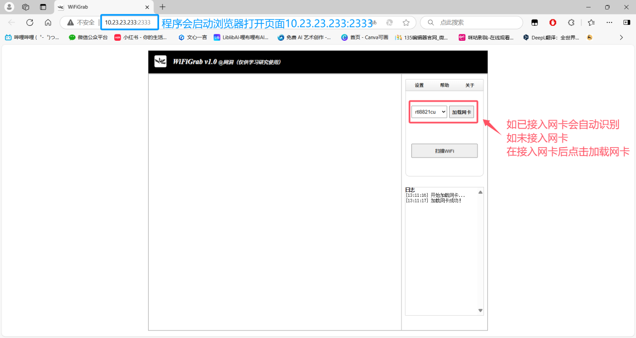Viewport: 636px width, 338px height.
Task: Select the WiFiGrab browser tab
Action: click(x=103, y=7)
